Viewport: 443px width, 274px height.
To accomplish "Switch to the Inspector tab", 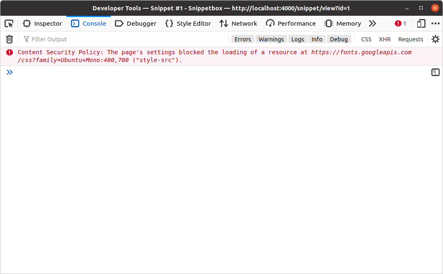I will click(x=42, y=24).
